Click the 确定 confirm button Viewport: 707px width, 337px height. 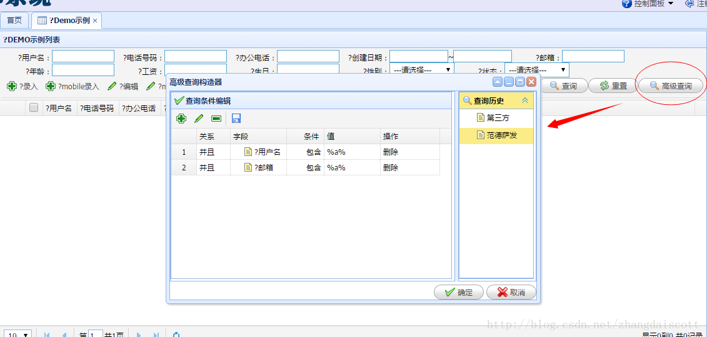tap(459, 292)
